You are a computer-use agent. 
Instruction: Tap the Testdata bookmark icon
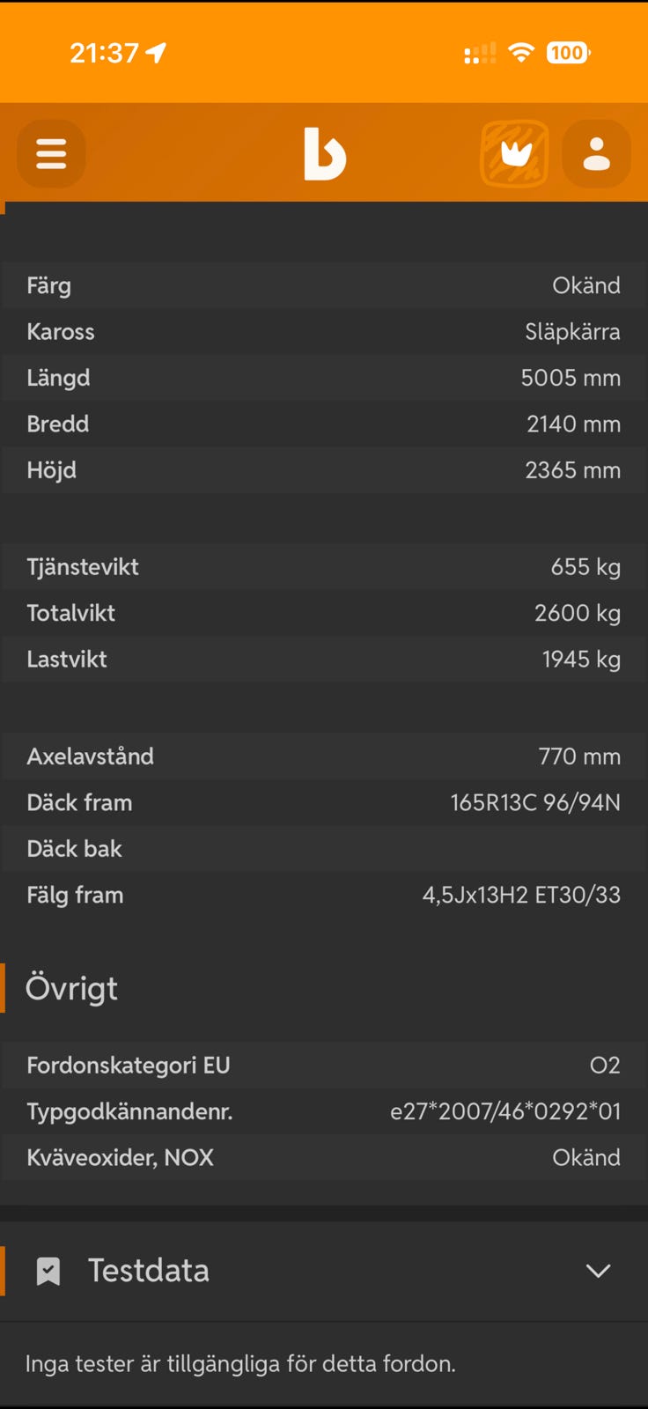48,1271
